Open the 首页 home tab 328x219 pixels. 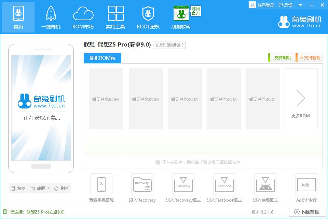[x=18, y=17]
